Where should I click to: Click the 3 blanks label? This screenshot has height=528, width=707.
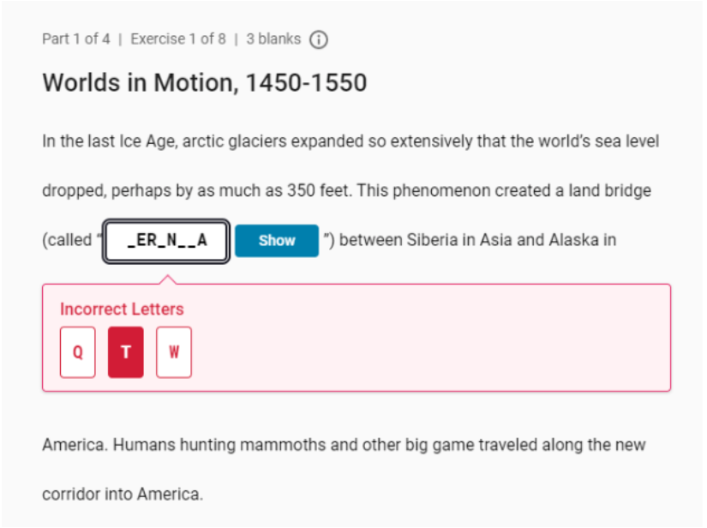click(273, 39)
